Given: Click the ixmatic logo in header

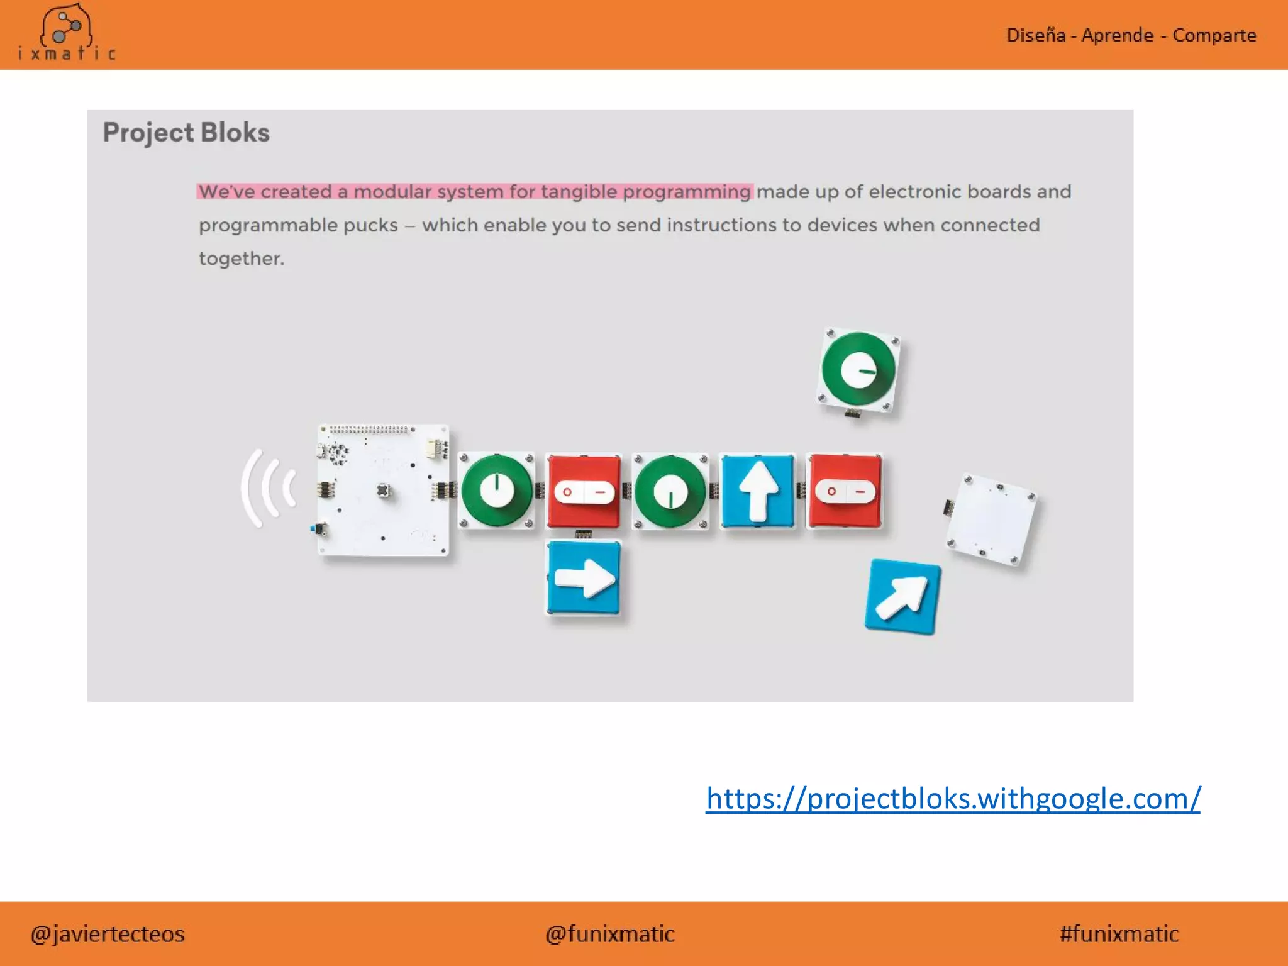Looking at the screenshot, I should pyautogui.click(x=67, y=33).
